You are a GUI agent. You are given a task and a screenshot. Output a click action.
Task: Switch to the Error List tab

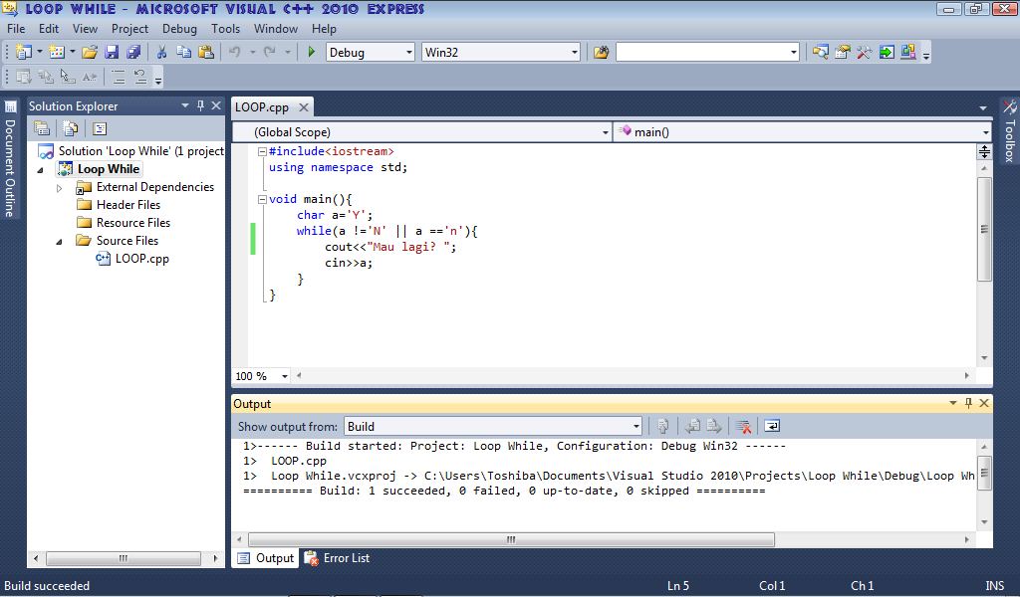tap(338, 558)
